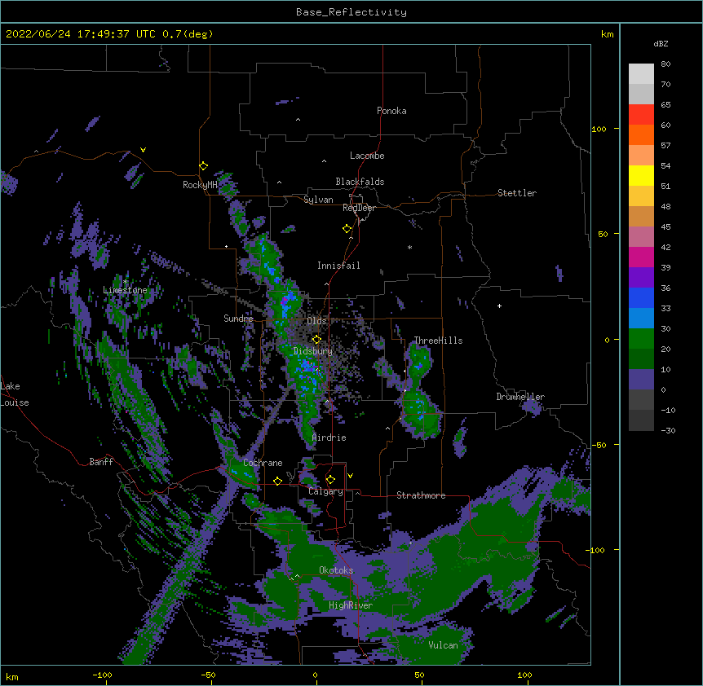Click the Innisfail label
This screenshot has height=686, width=703.
coord(338,266)
